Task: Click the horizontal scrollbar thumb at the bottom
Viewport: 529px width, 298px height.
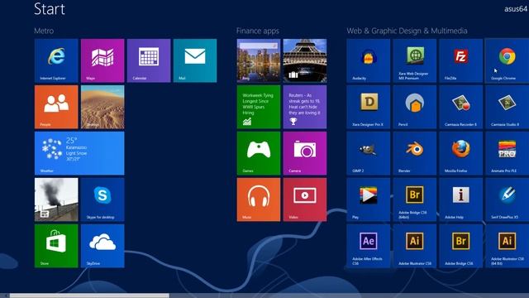Action: (x=89, y=296)
